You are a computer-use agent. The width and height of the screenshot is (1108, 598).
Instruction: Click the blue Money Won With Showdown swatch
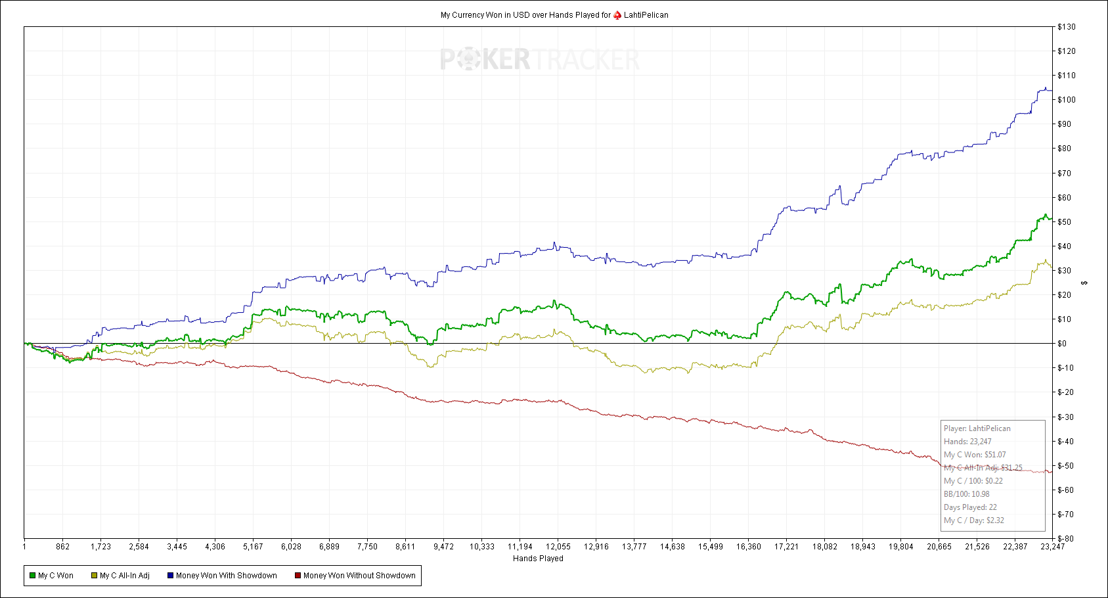(170, 576)
